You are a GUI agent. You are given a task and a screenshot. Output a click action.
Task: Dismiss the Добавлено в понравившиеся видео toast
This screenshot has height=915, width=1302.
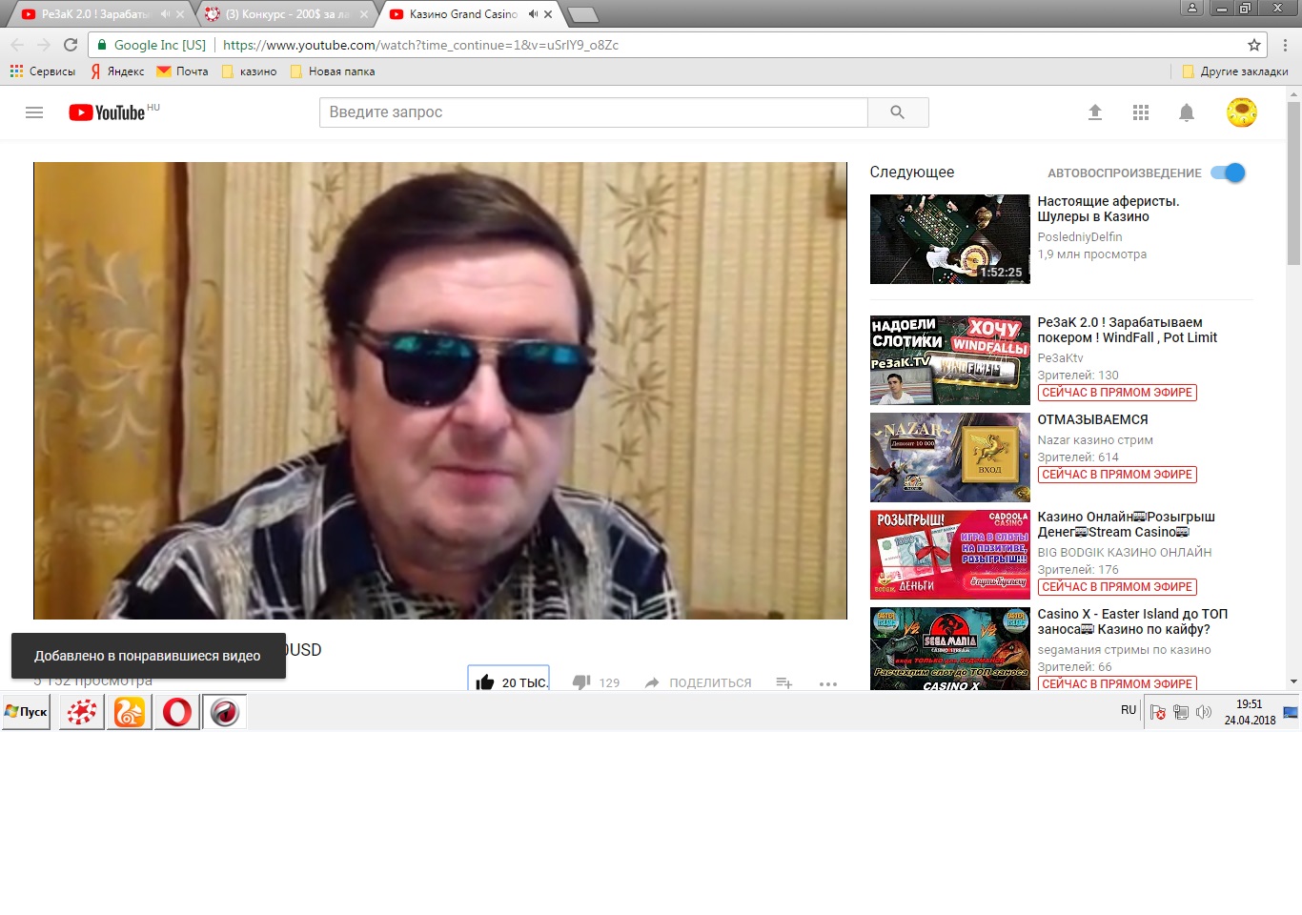coord(149,656)
